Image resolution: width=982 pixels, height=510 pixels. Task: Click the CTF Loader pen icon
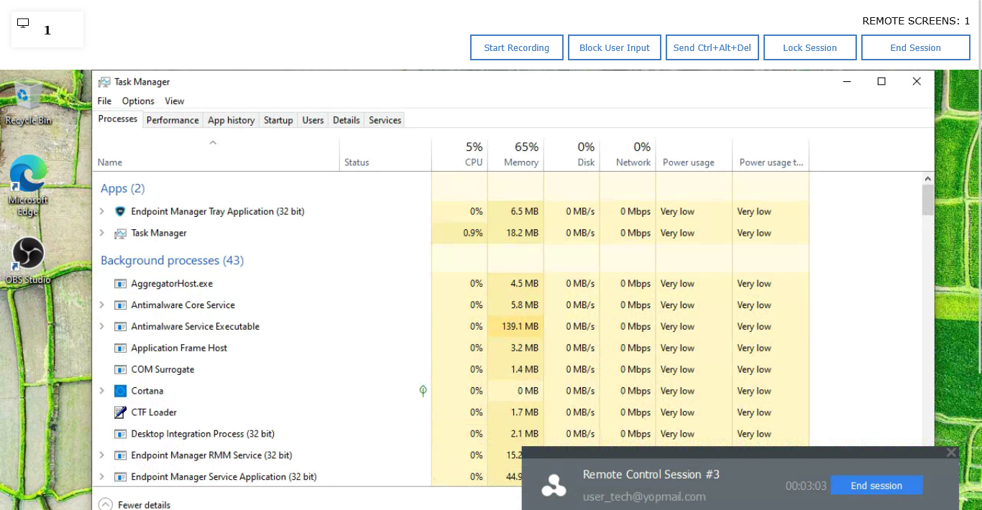click(120, 412)
